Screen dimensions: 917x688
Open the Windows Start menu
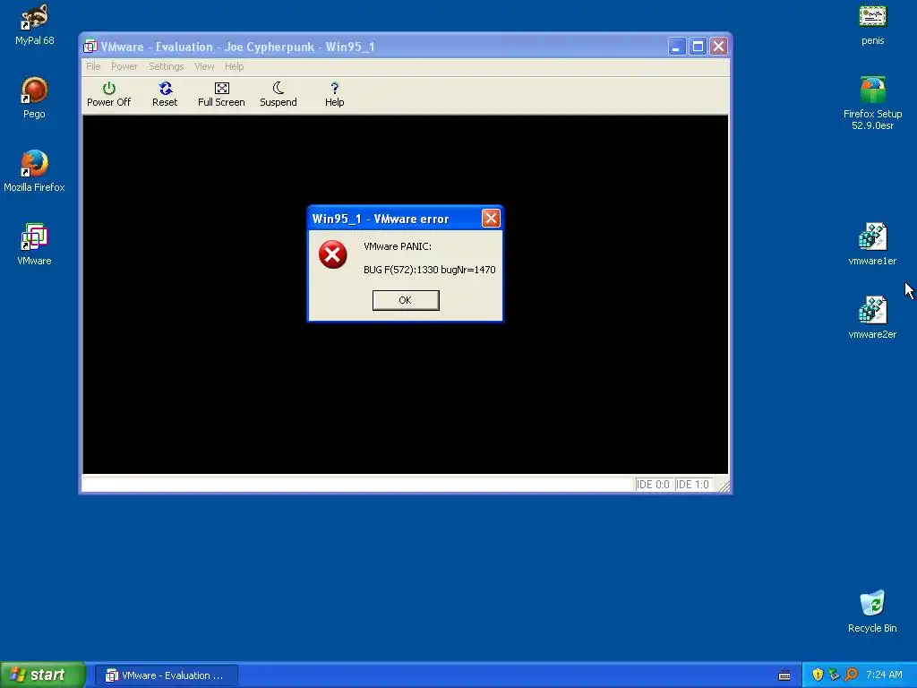point(42,675)
